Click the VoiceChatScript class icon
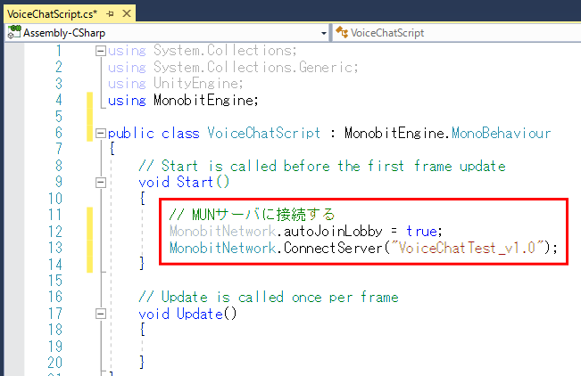 (x=342, y=33)
